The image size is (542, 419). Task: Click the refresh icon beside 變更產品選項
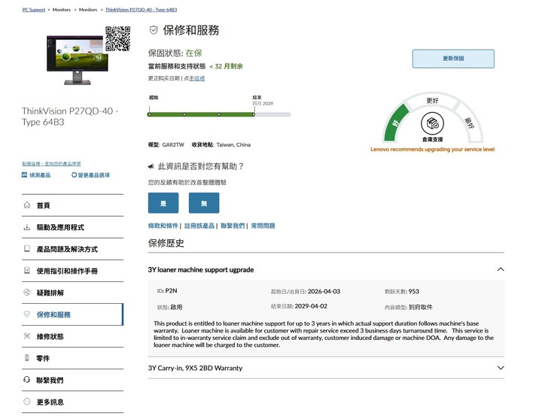coord(74,175)
